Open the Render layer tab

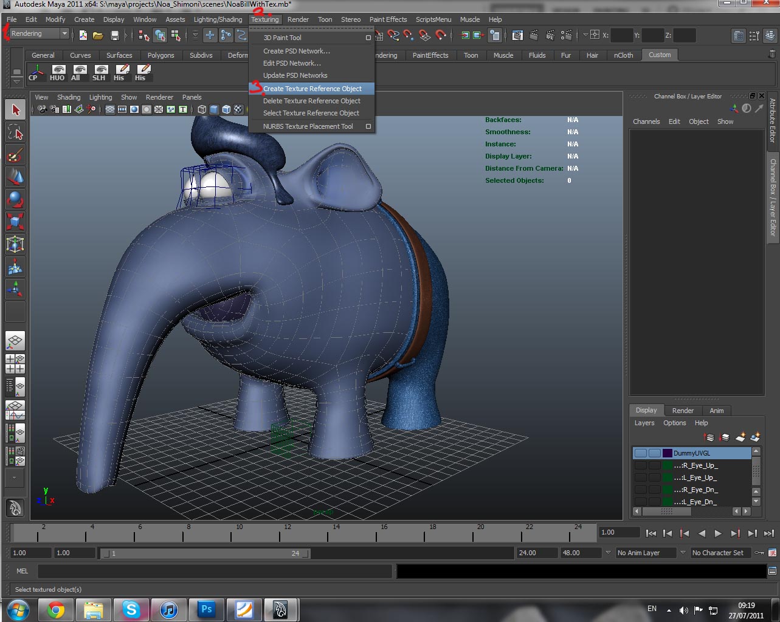(x=683, y=411)
